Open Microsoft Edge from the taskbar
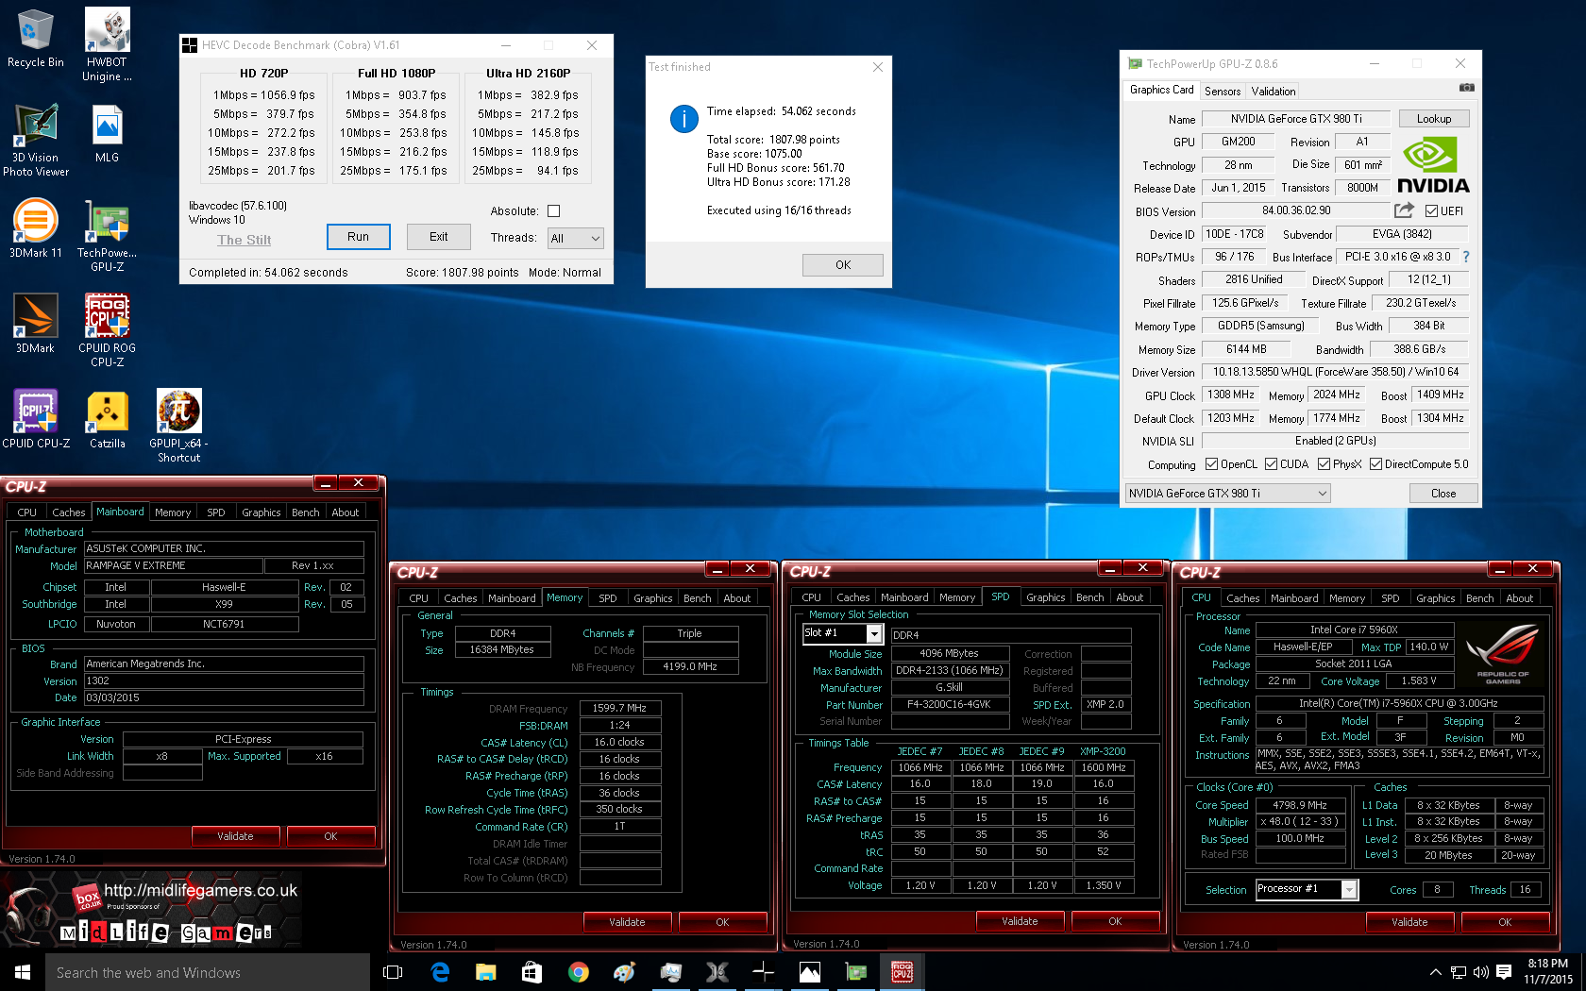The image size is (1586, 991). (440, 972)
